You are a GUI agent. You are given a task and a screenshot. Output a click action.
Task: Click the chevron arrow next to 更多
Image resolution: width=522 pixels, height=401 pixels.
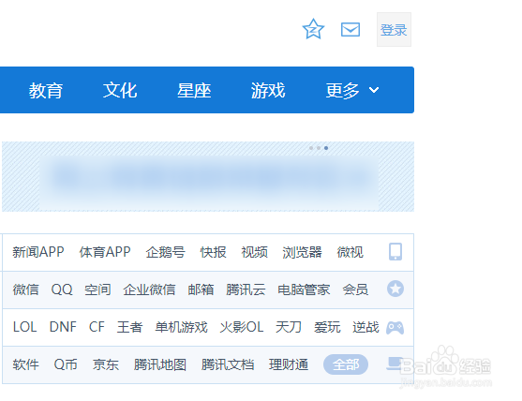pyautogui.click(x=374, y=90)
